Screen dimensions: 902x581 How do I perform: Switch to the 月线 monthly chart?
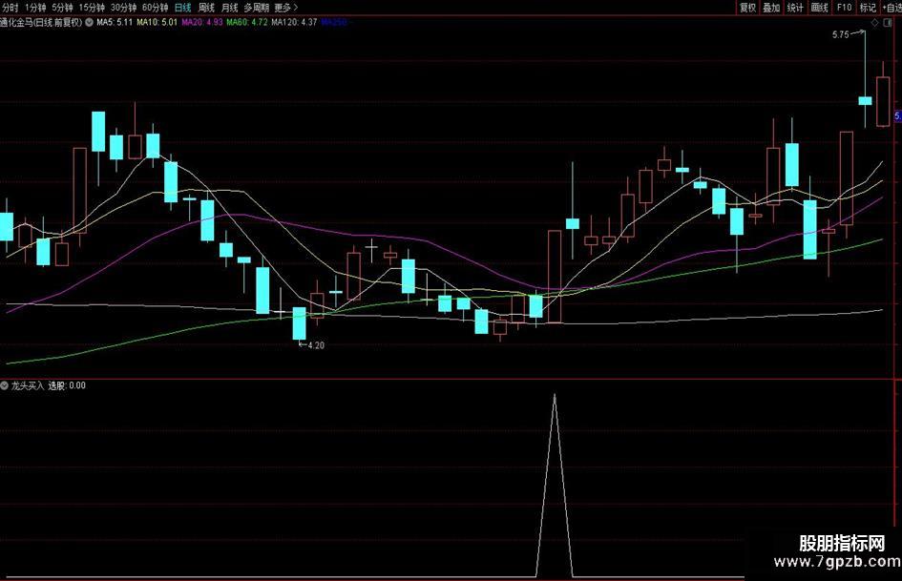tap(229, 8)
